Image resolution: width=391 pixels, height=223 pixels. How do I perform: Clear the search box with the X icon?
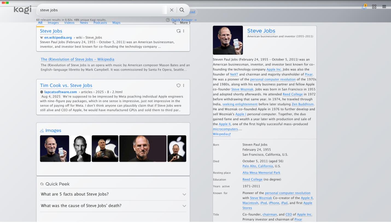pos(172,10)
